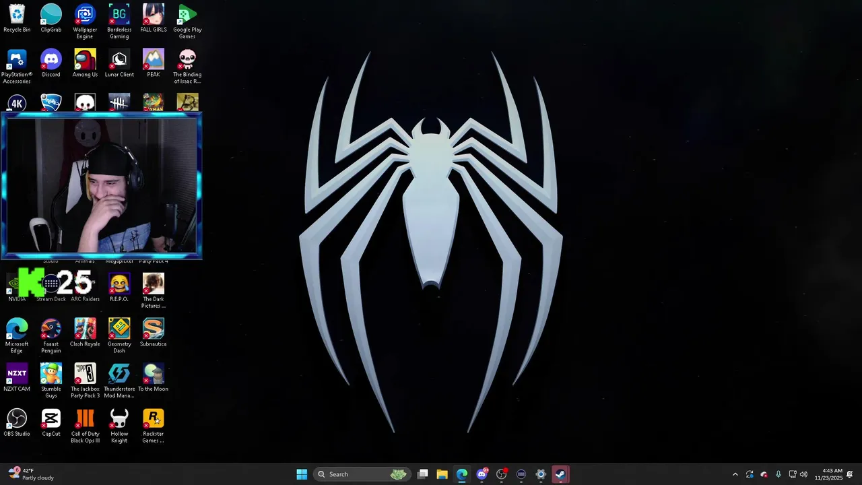The height and width of the screenshot is (485, 862).
Task: Open OBS Studio desktop shortcut
Action: coord(17,422)
